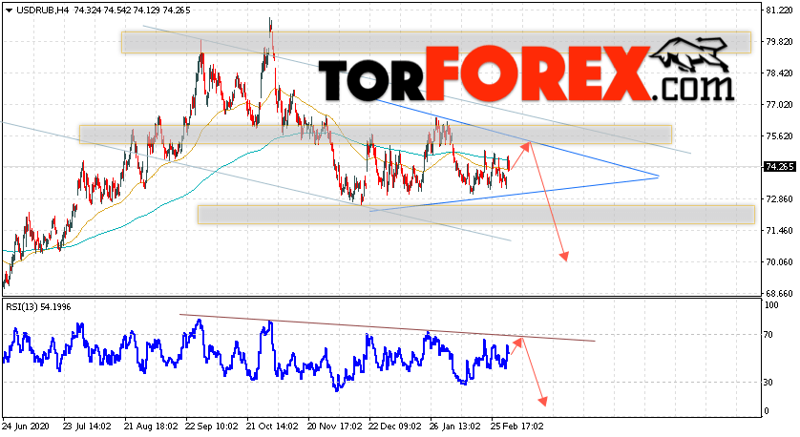Click the 70.060 price axis label
This screenshot has height=437, width=800.
click(x=780, y=262)
